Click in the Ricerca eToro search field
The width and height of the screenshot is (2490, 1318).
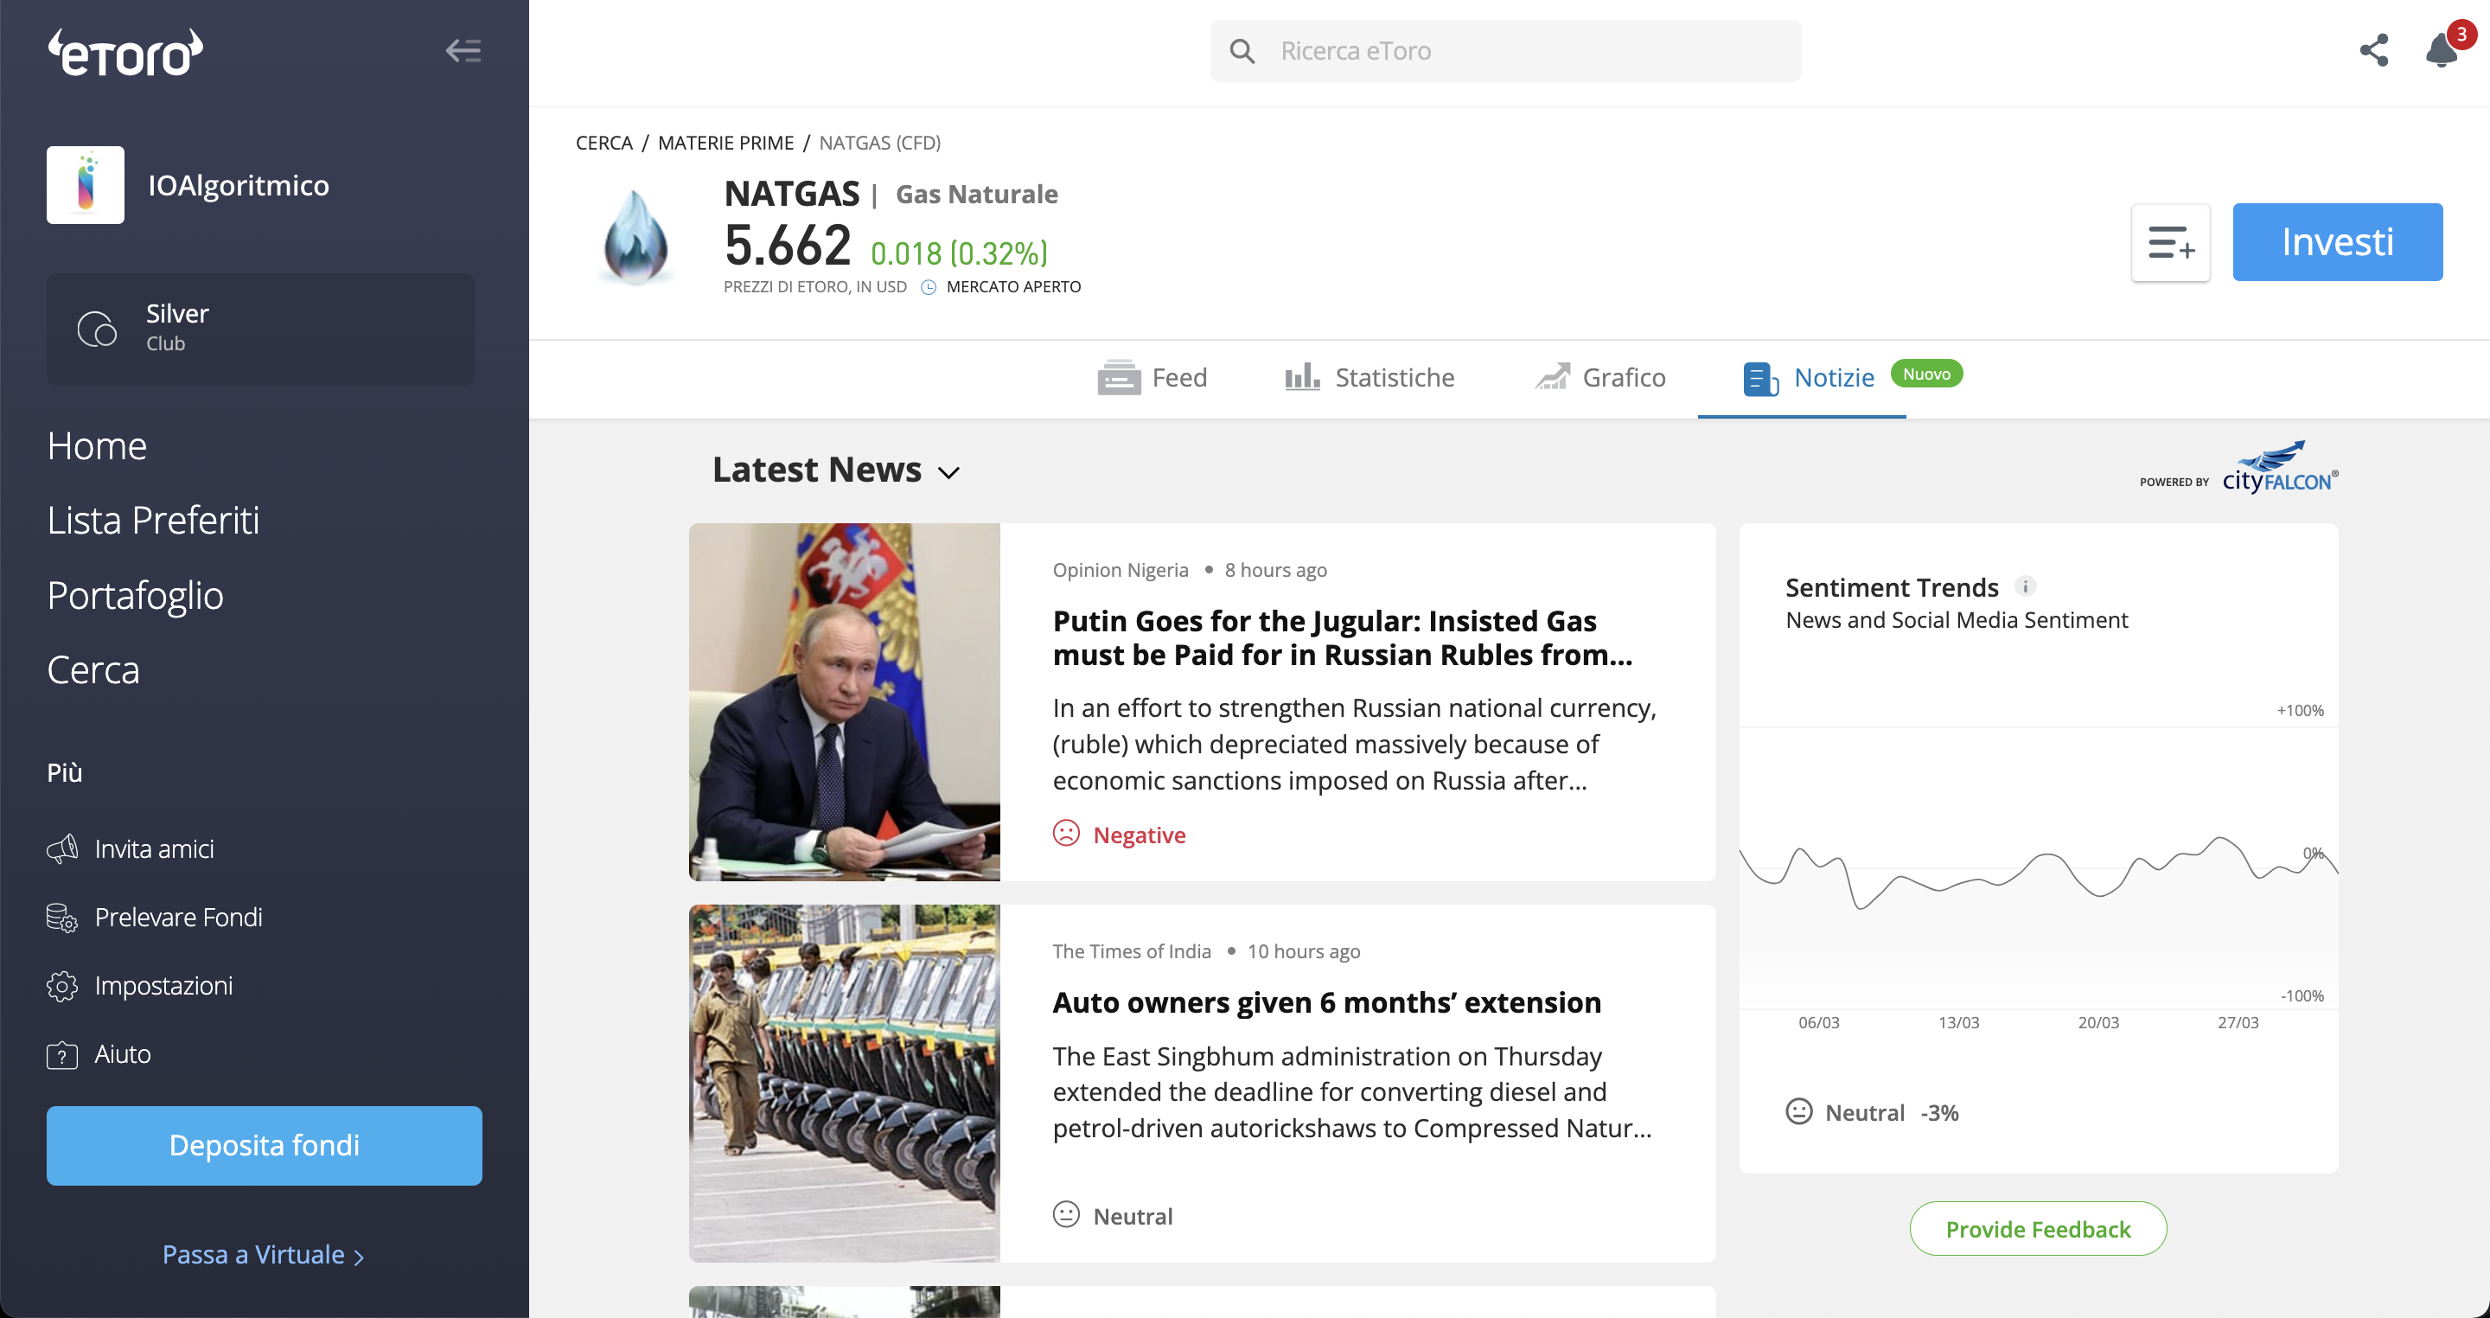pyautogui.click(x=1505, y=50)
